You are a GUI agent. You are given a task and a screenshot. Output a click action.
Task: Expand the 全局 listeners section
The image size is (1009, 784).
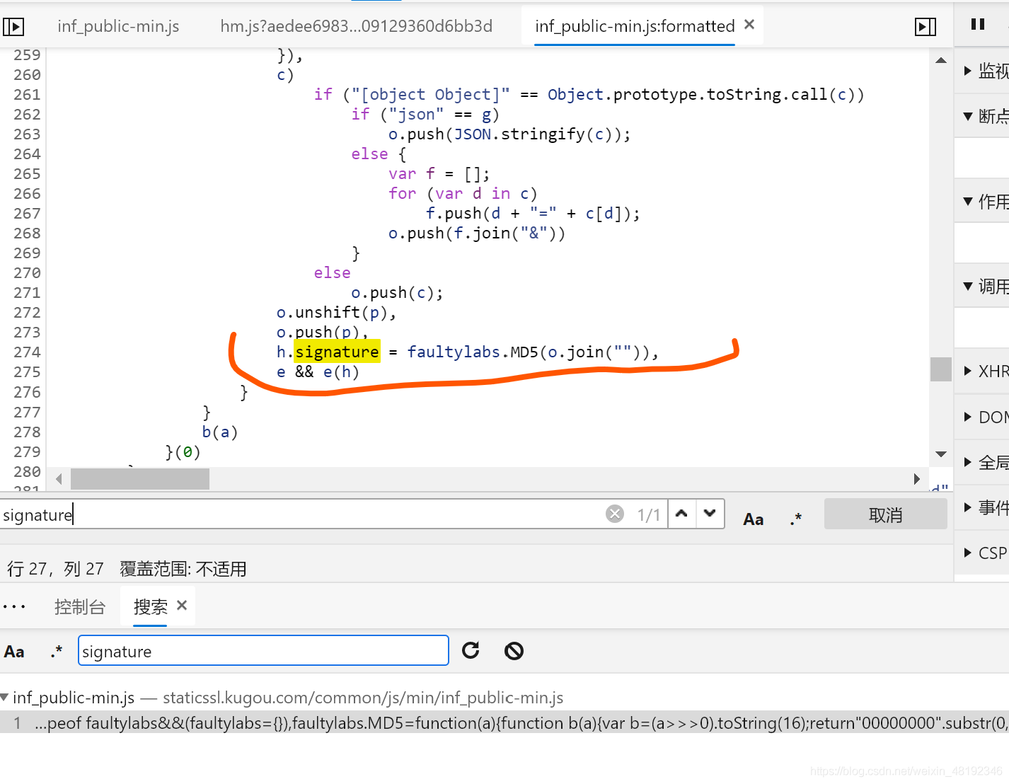pyautogui.click(x=968, y=462)
